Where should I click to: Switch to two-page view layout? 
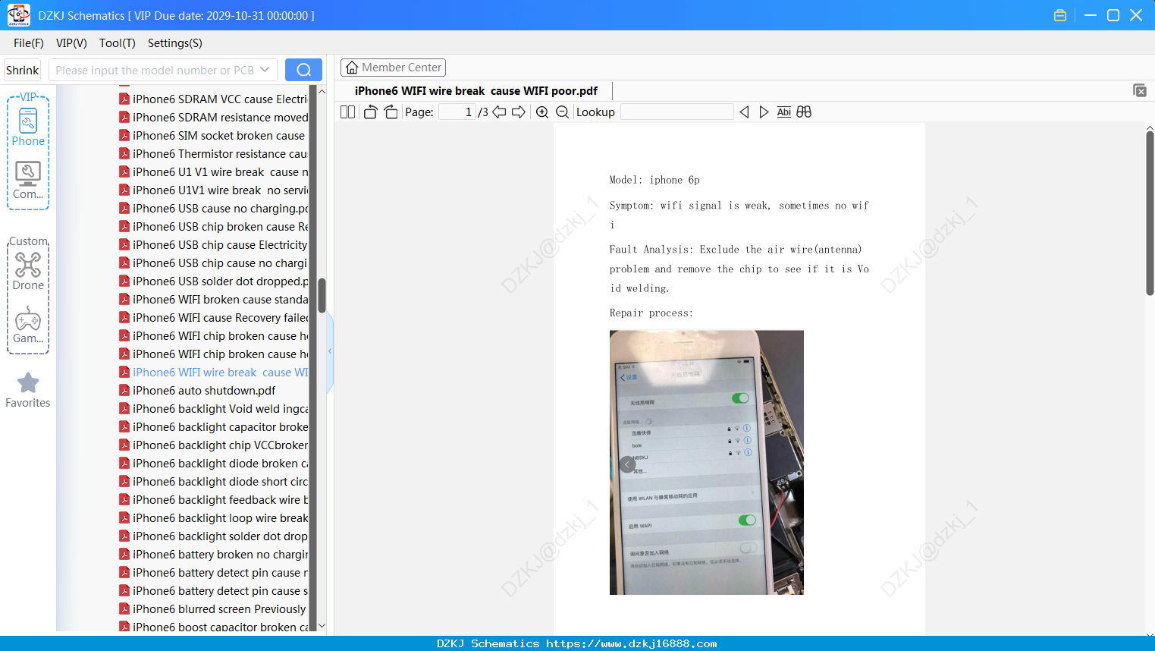click(348, 112)
